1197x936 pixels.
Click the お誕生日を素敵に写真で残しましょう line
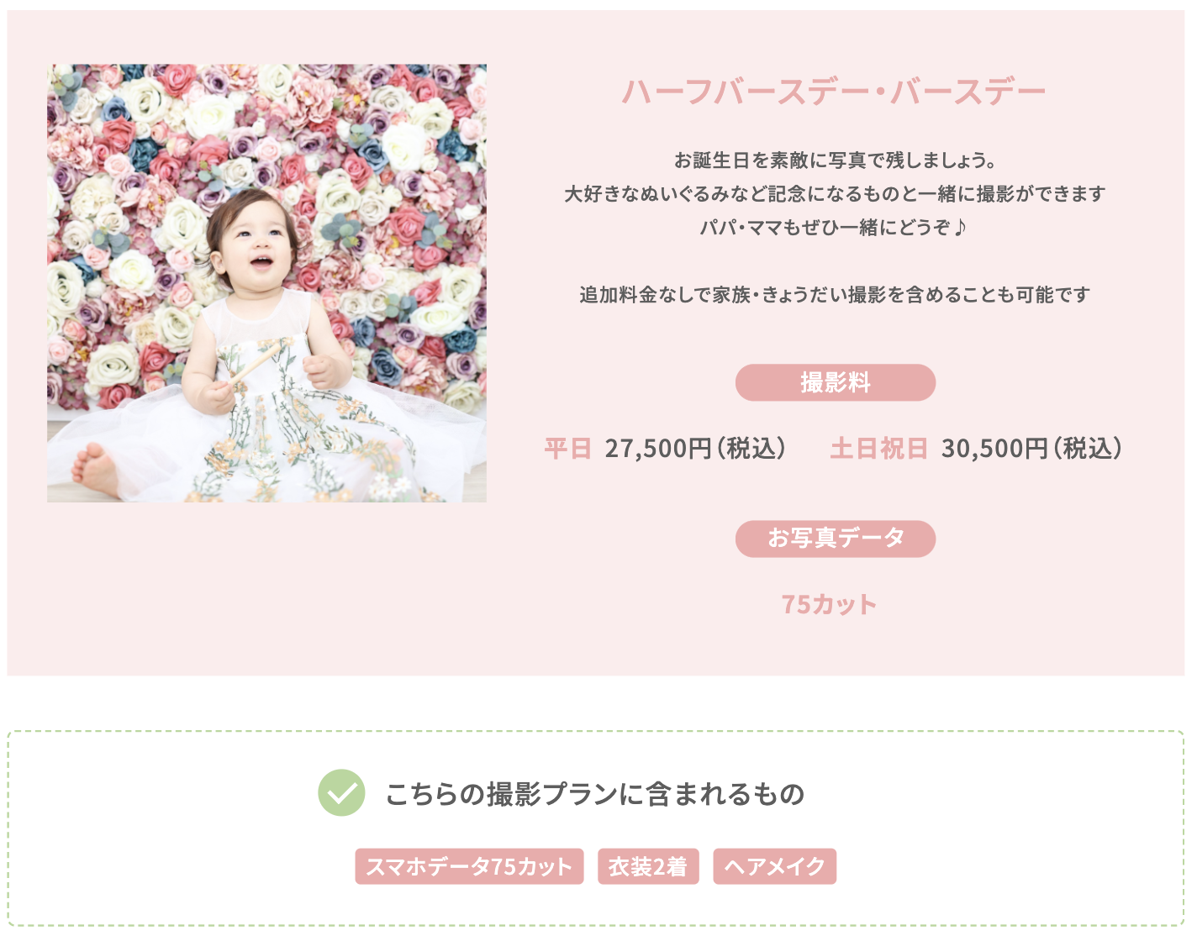click(835, 160)
